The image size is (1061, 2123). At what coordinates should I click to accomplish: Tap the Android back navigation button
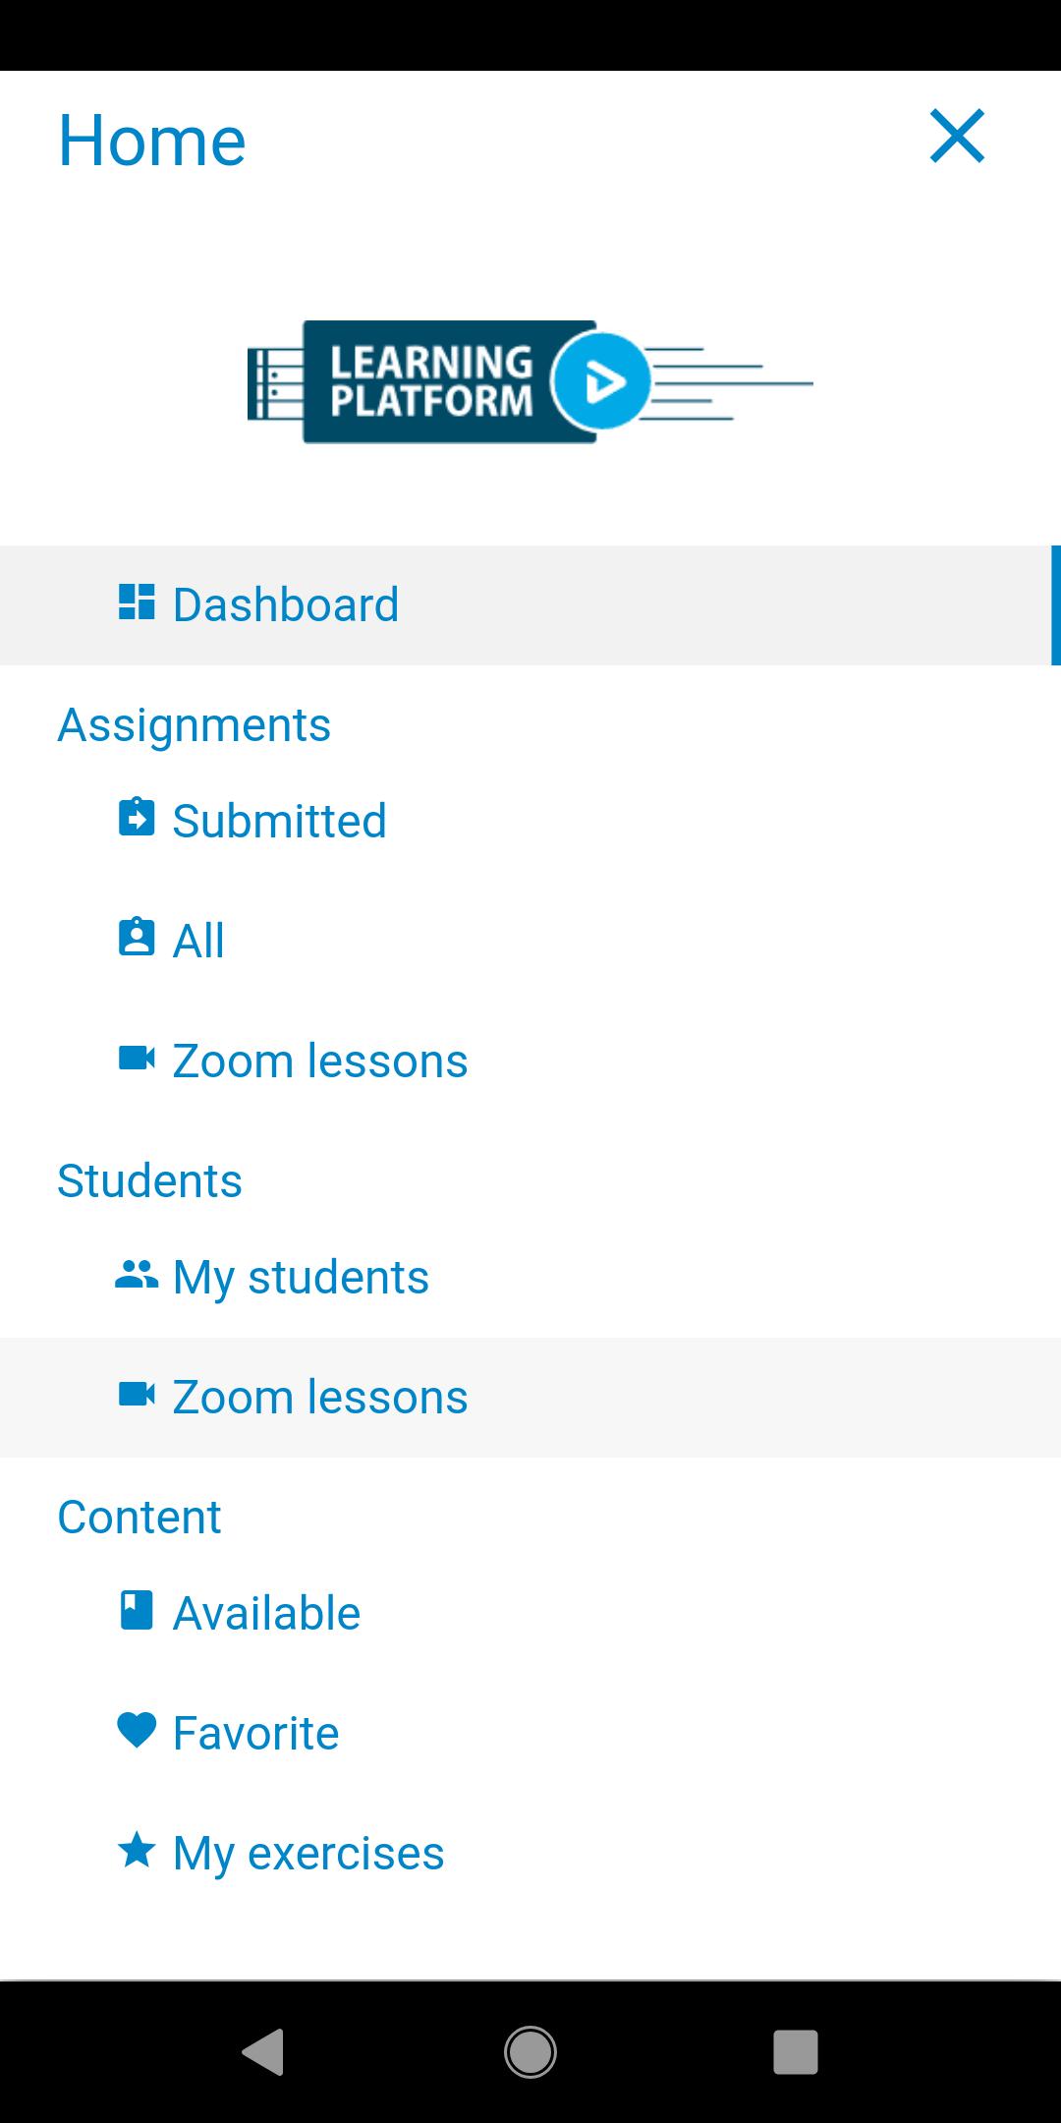point(263,2052)
